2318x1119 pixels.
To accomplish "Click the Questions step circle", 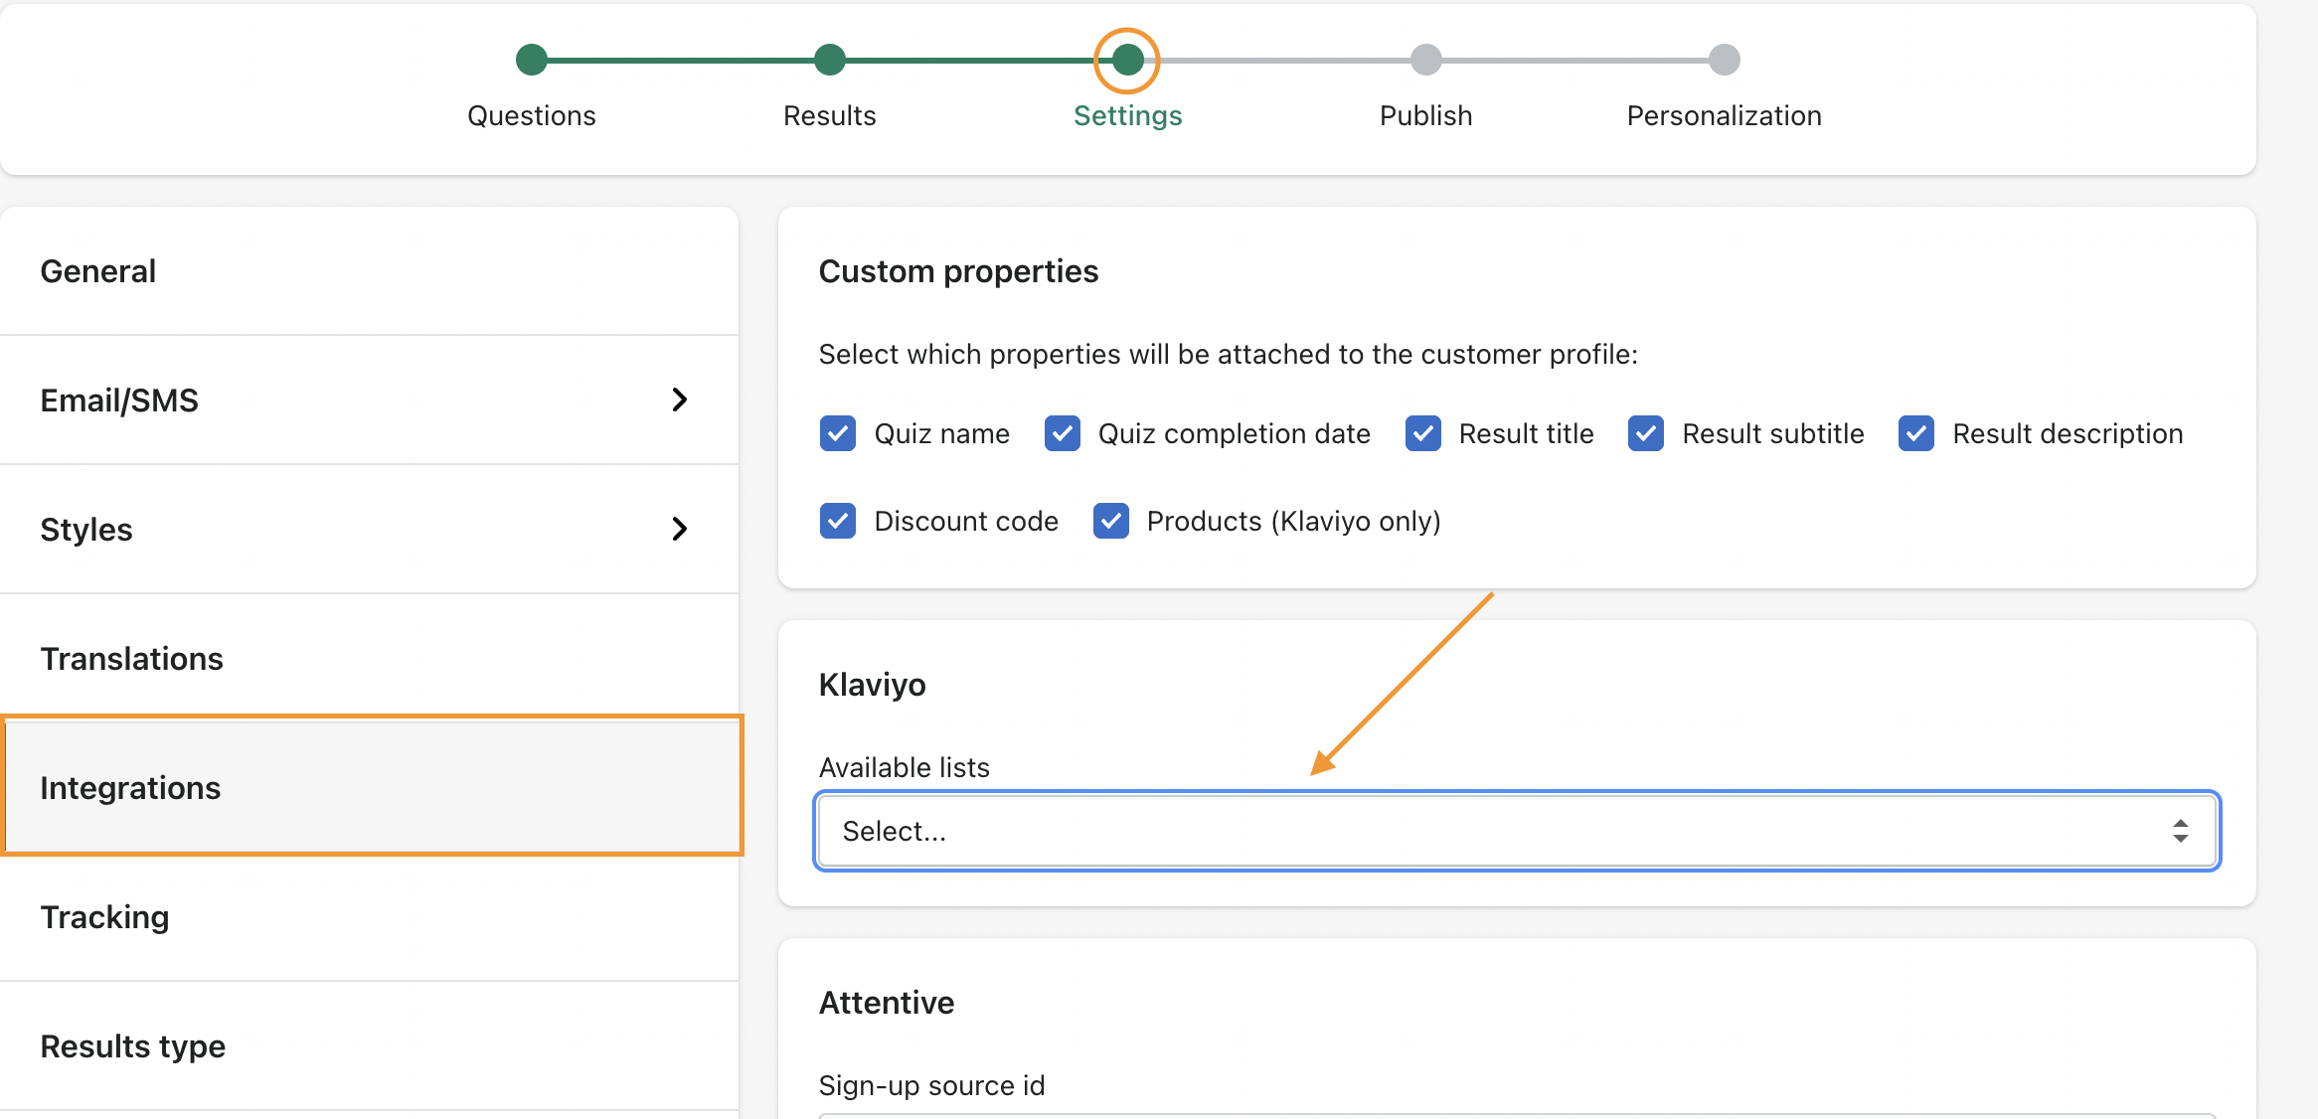I will (x=532, y=60).
